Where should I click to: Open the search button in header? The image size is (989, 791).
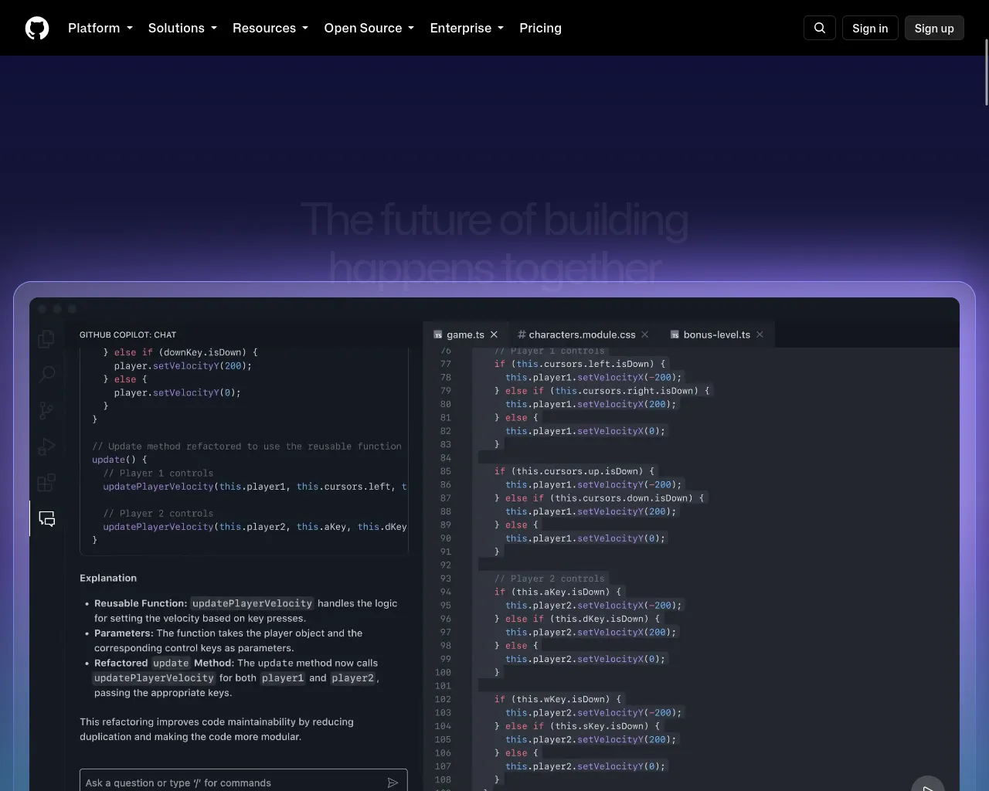(820, 28)
